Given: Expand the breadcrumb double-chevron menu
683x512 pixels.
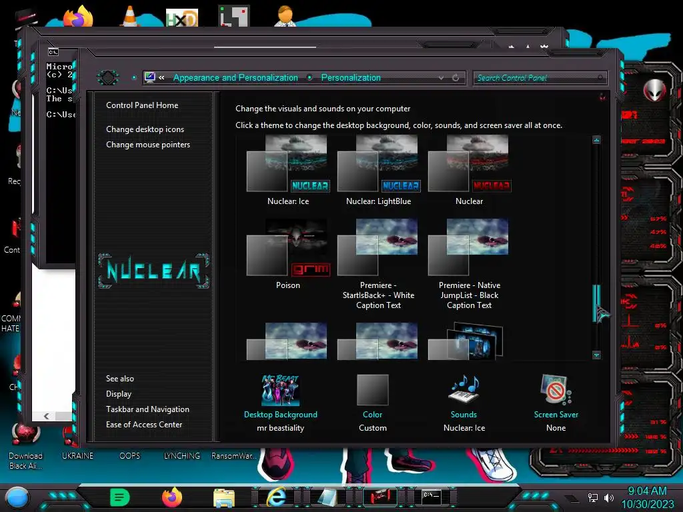Looking at the screenshot, I should (161, 78).
